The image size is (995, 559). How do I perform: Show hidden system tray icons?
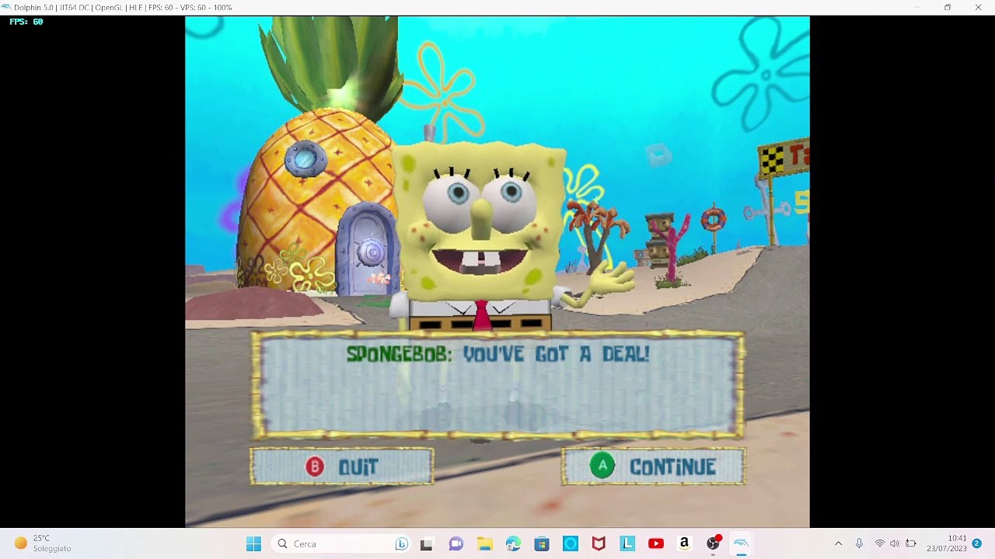(838, 543)
